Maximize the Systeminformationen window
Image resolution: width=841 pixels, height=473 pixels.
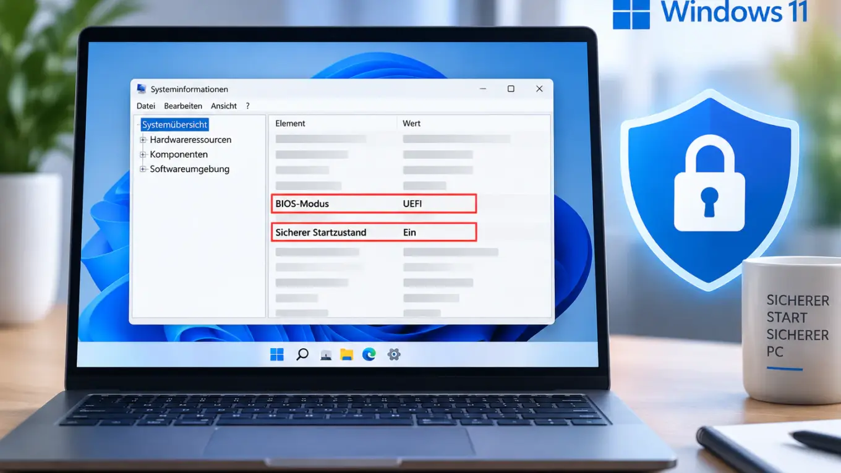(511, 89)
